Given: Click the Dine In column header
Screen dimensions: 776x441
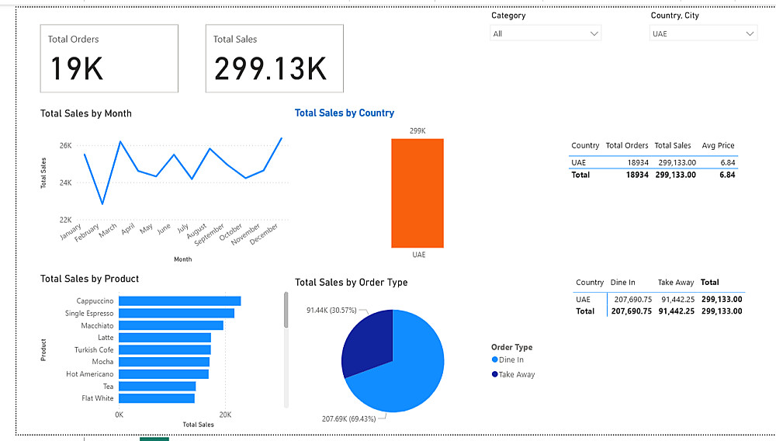Looking at the screenshot, I should tap(622, 282).
